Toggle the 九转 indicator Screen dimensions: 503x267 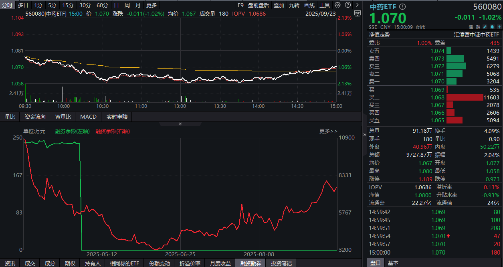pos(294,5)
